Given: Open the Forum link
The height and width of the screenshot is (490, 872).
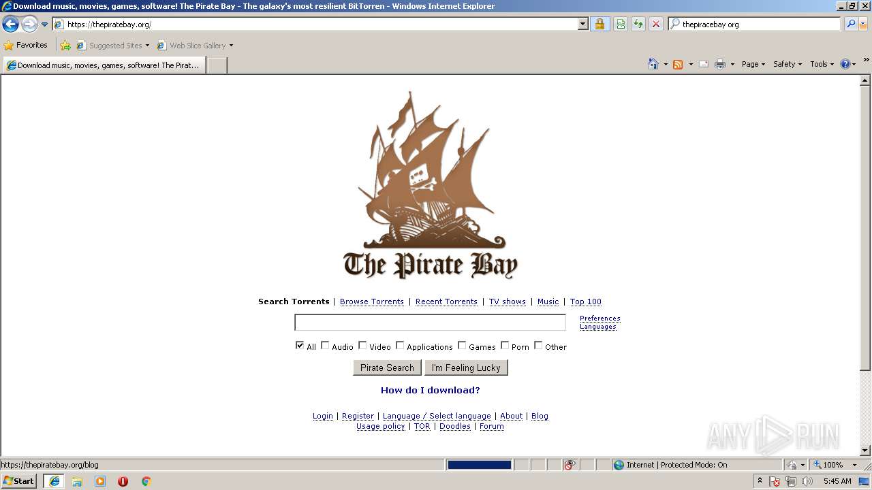Looking at the screenshot, I should (x=492, y=426).
